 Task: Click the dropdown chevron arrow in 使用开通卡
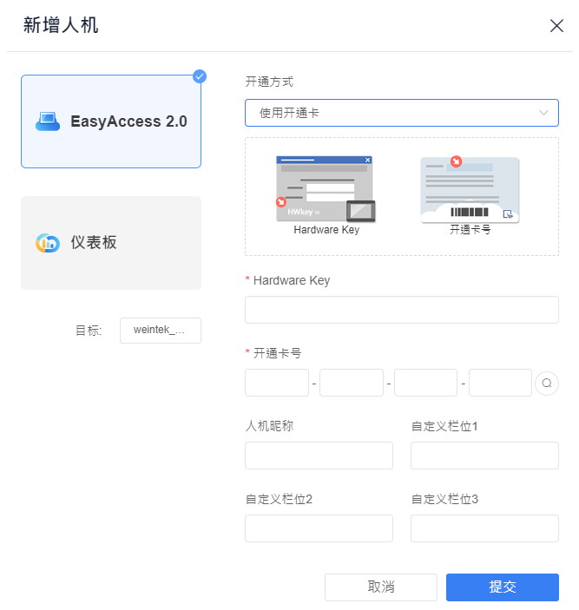click(x=543, y=113)
